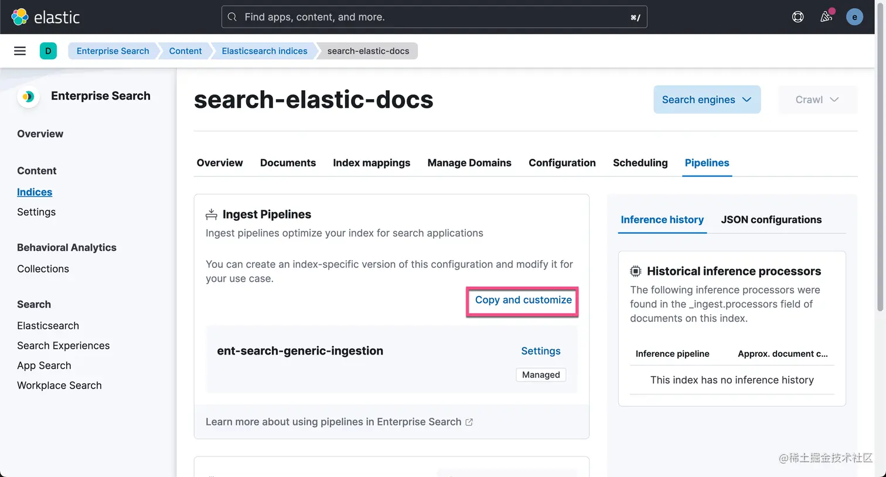
Task: Click the Managed badge
Action: [x=541, y=375]
